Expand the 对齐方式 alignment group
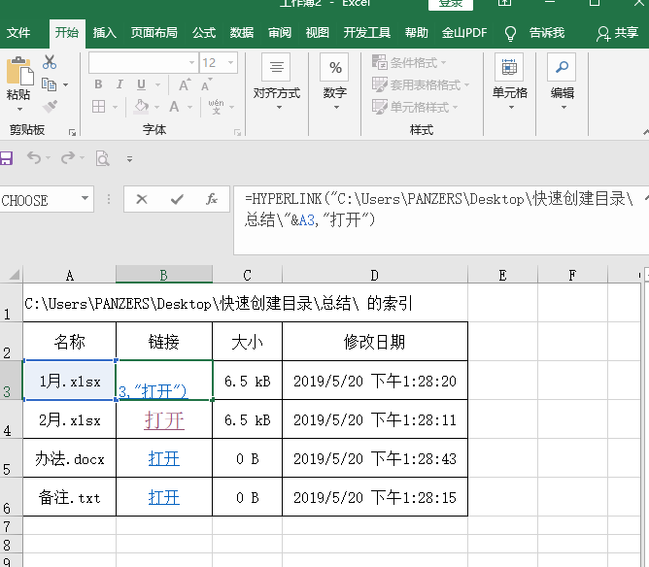The height and width of the screenshot is (567, 649). 277,83
